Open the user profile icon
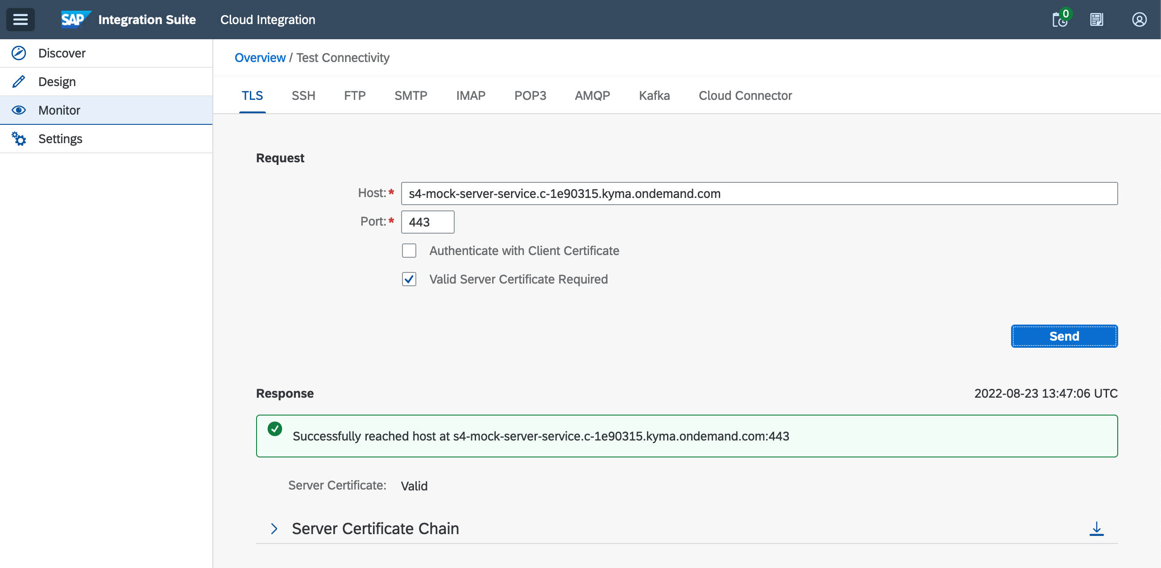 click(x=1139, y=20)
